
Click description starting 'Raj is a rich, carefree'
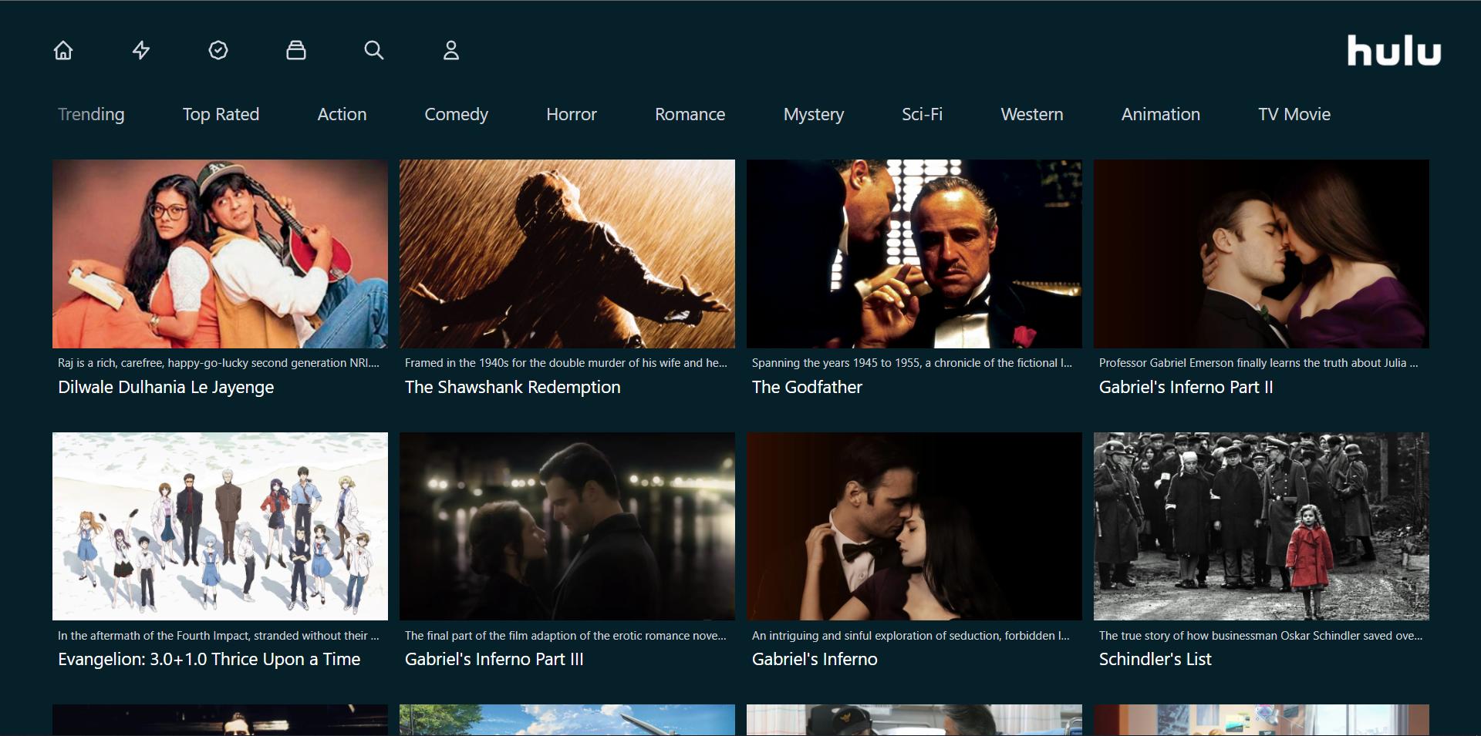218,363
